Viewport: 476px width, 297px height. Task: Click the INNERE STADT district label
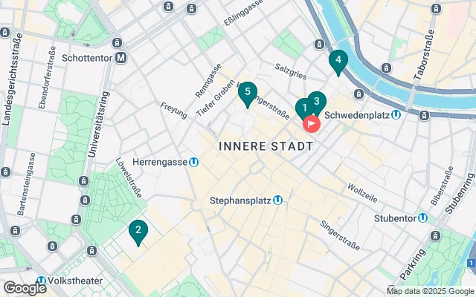[266, 146]
